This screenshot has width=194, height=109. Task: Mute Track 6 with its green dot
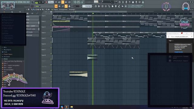[x=51, y=48]
